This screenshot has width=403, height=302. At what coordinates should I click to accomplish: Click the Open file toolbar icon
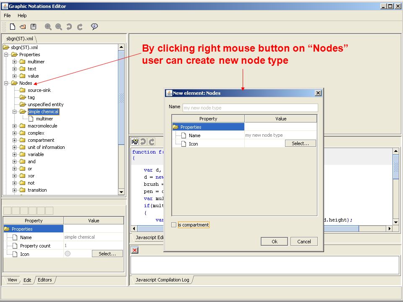(x=23, y=26)
